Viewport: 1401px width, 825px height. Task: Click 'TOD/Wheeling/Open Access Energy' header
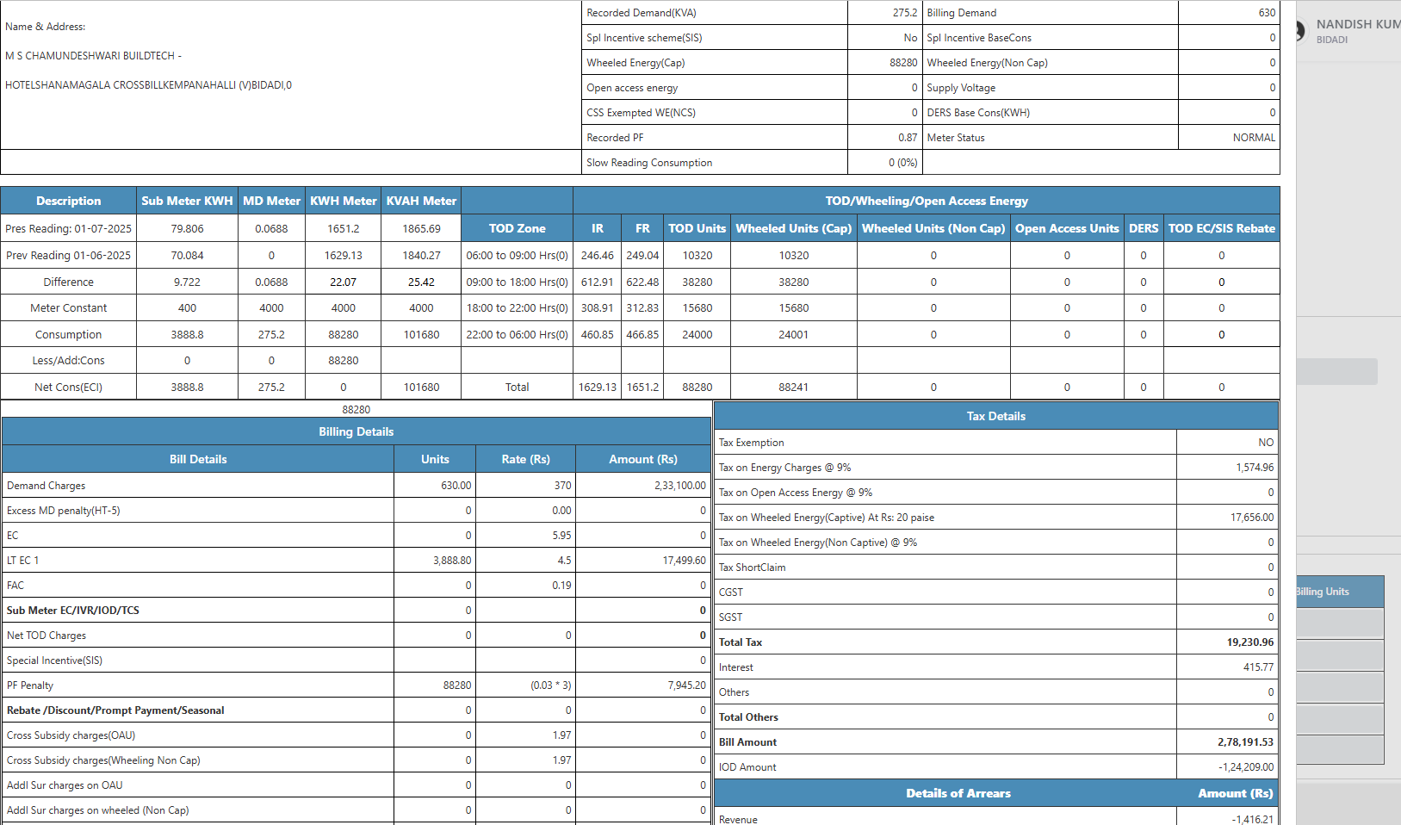click(927, 201)
